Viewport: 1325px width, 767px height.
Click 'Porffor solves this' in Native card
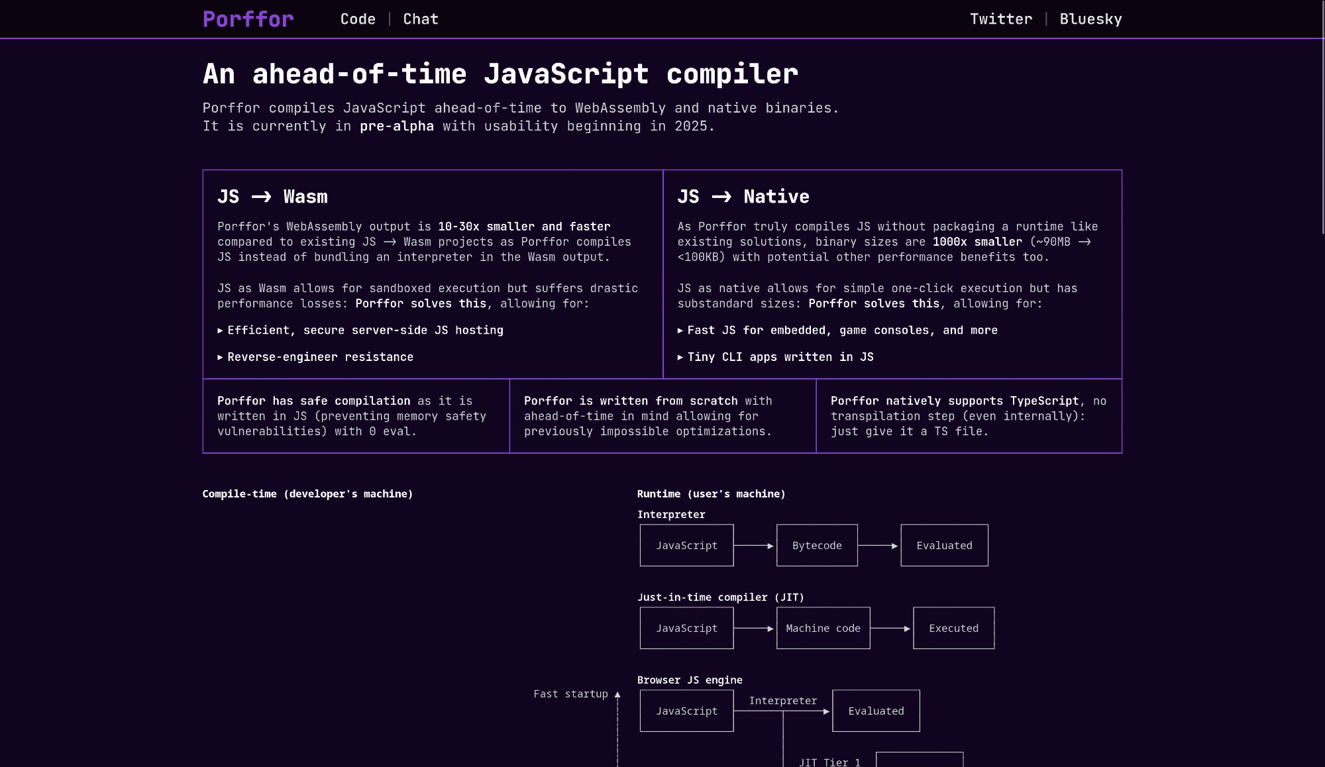(874, 303)
